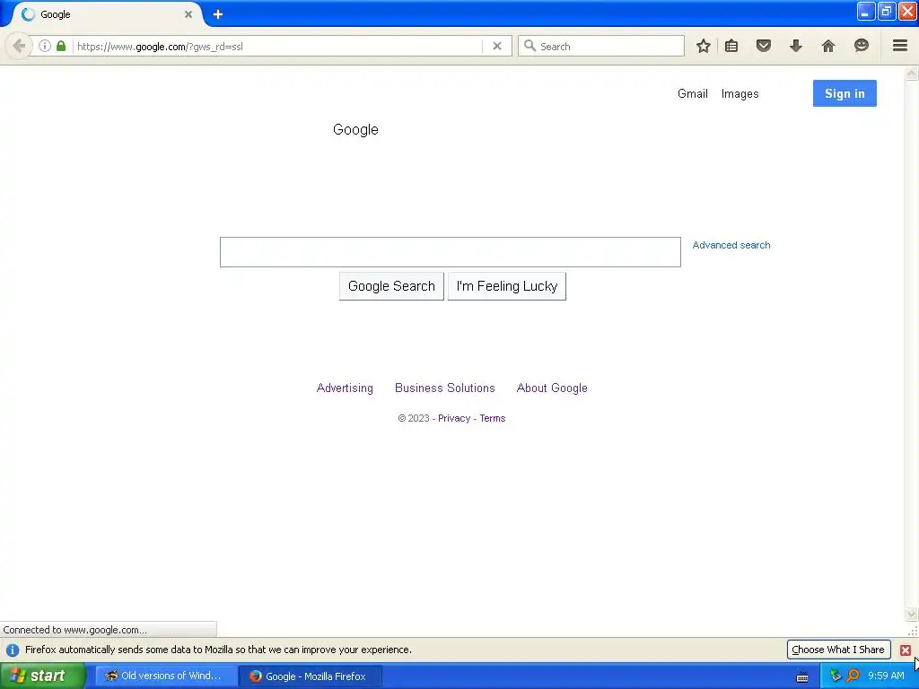The image size is (919, 689).
Task: Go back with the Back arrow button
Action: pyautogui.click(x=19, y=46)
